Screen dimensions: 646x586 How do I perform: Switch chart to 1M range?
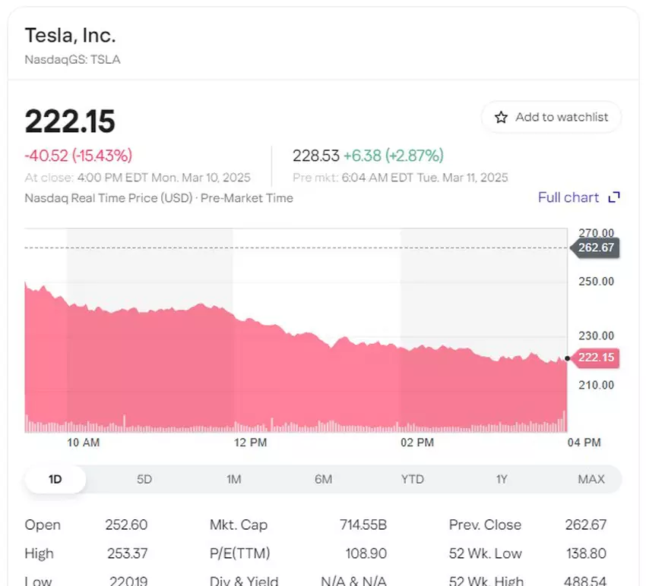(x=233, y=479)
